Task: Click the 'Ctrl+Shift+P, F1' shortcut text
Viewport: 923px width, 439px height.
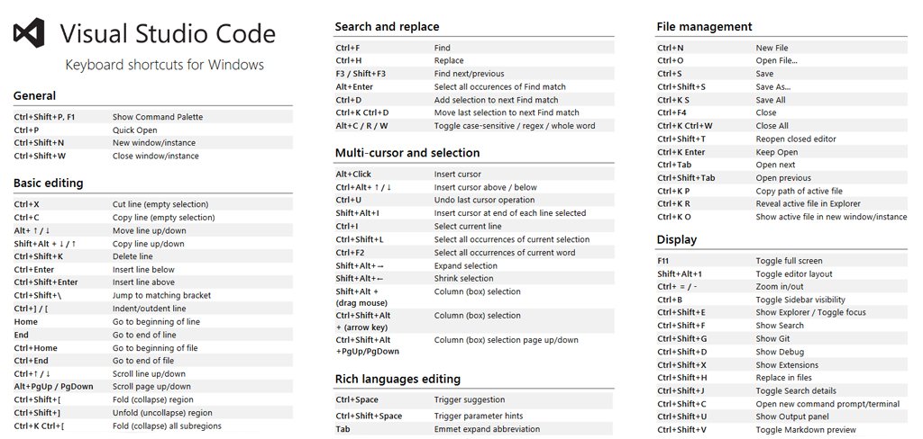Action: pos(45,117)
